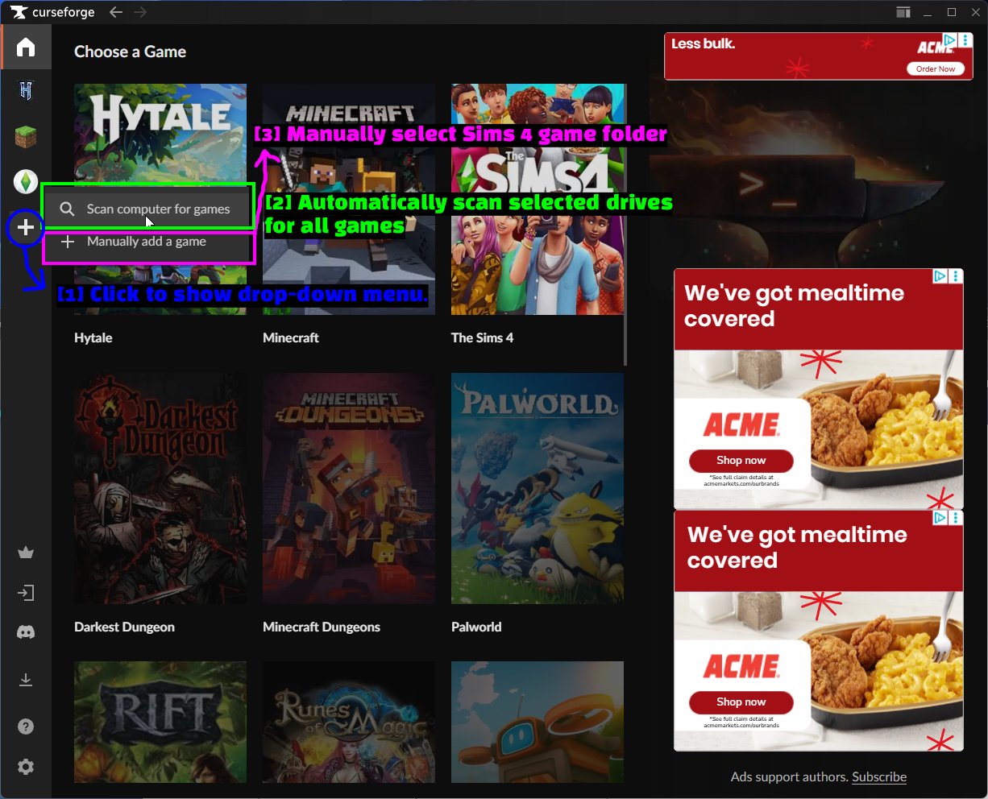
Task: Click Order Now in top ad banner
Action: click(x=936, y=69)
